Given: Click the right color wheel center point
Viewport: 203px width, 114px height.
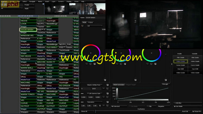Looking at the screenshot, I should [151, 53].
